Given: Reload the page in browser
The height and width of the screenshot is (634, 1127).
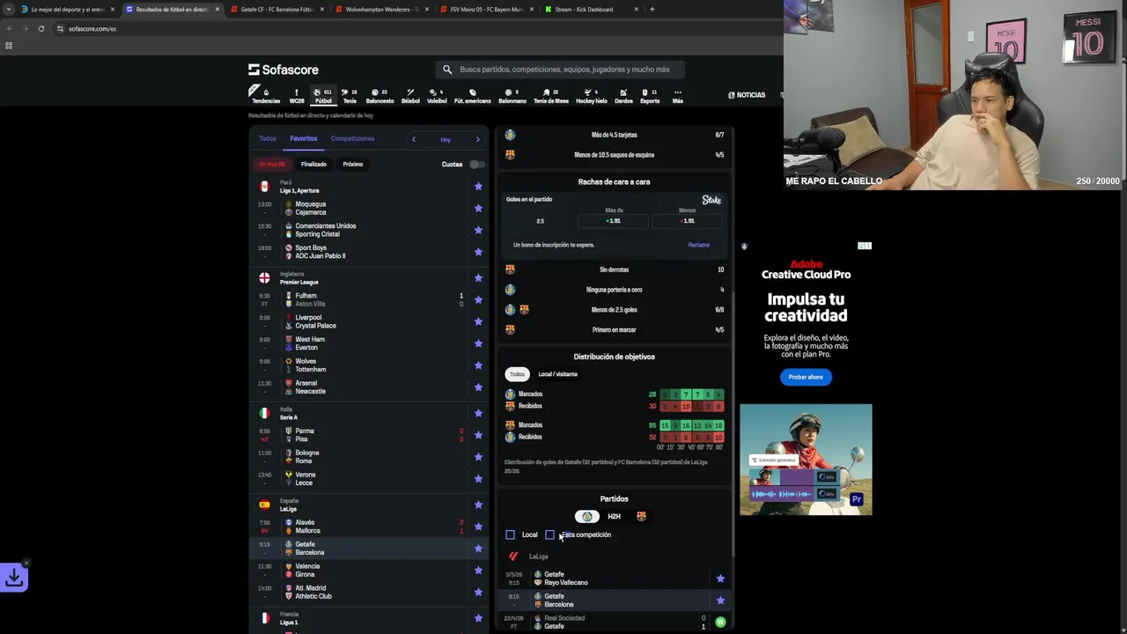Looking at the screenshot, I should tap(41, 28).
